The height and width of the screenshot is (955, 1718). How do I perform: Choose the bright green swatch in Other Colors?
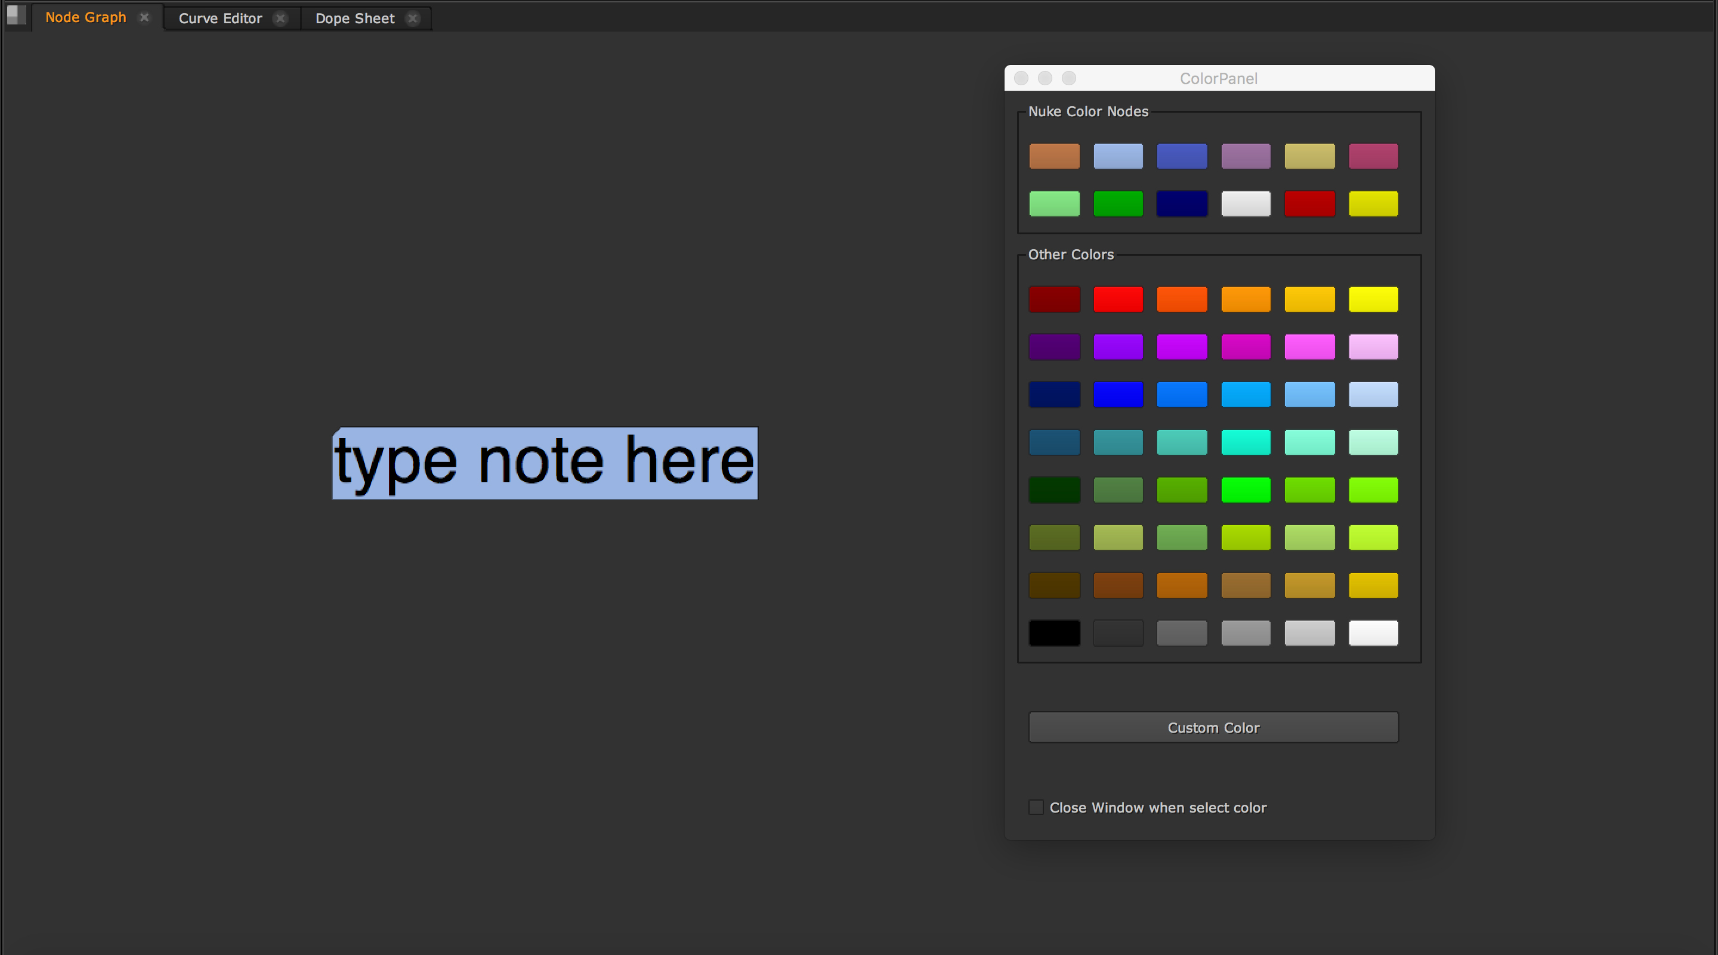click(x=1245, y=490)
